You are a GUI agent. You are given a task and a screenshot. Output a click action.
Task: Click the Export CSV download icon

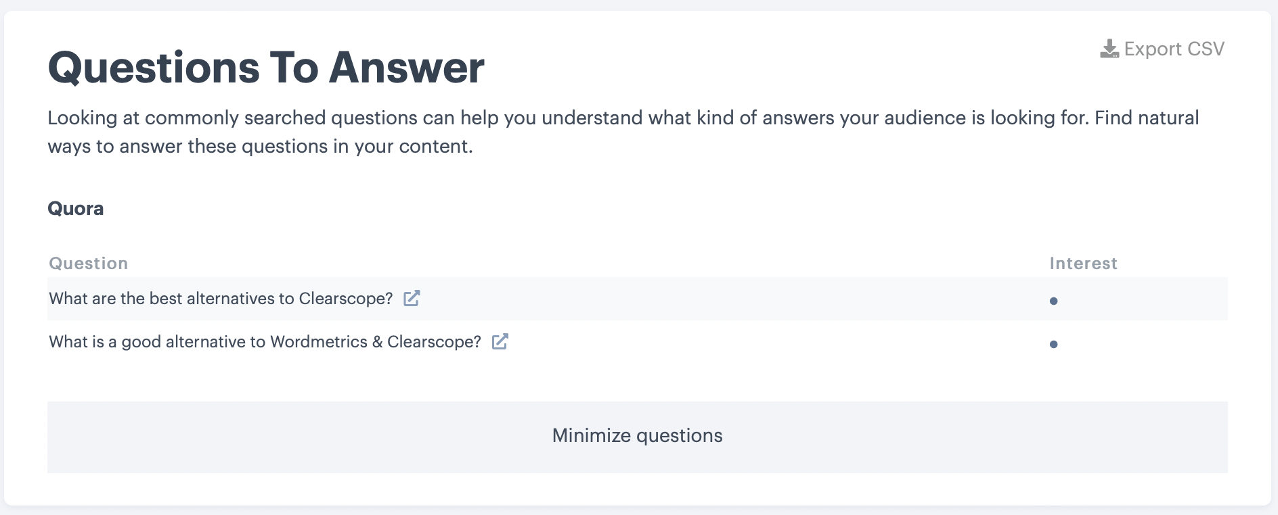[1109, 49]
